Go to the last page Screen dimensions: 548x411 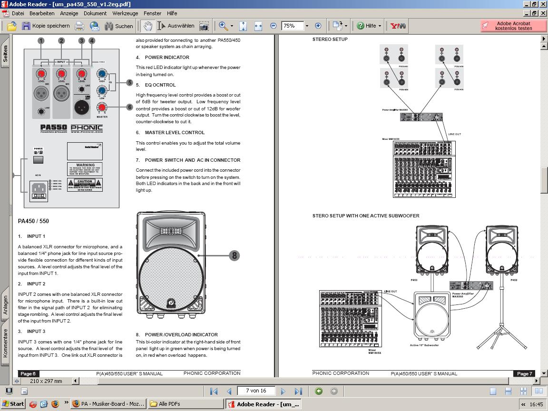point(298,391)
